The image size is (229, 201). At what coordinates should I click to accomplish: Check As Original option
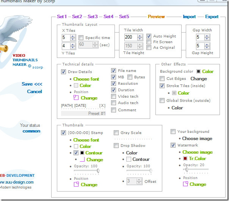(x=149, y=48)
